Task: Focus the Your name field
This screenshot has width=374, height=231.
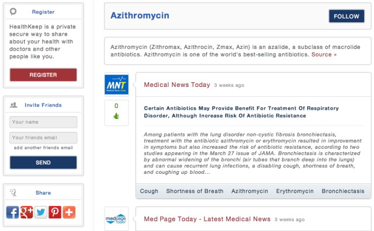Action: (43, 122)
